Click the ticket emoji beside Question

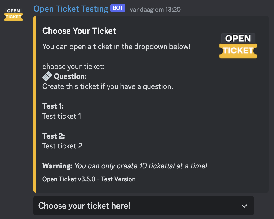tap(47, 76)
